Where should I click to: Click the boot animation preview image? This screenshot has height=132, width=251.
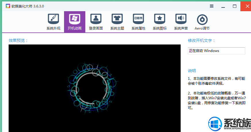[x=94, y=88]
